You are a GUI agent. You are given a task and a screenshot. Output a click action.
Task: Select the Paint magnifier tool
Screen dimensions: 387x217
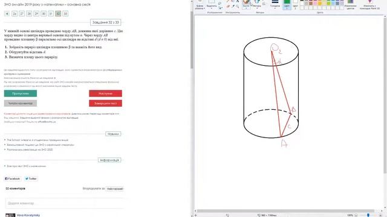coord(238,7)
